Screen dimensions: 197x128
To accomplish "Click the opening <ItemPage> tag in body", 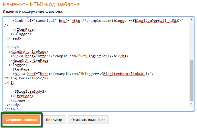I will (20, 69).
